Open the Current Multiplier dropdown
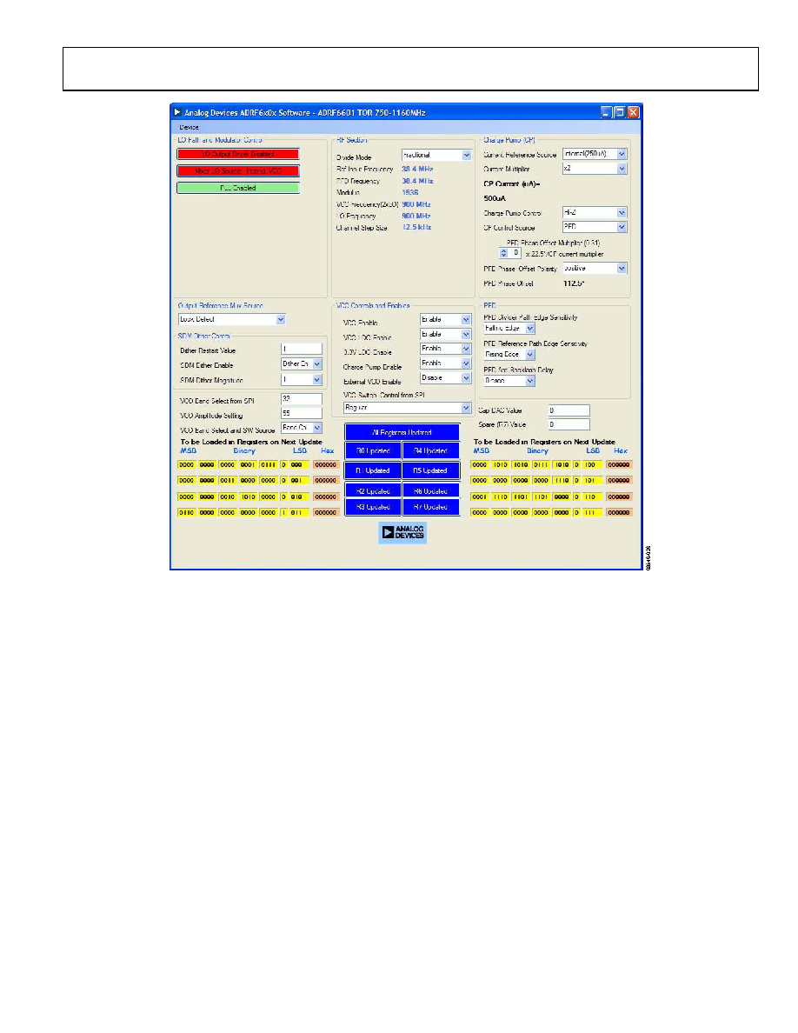 click(x=595, y=169)
